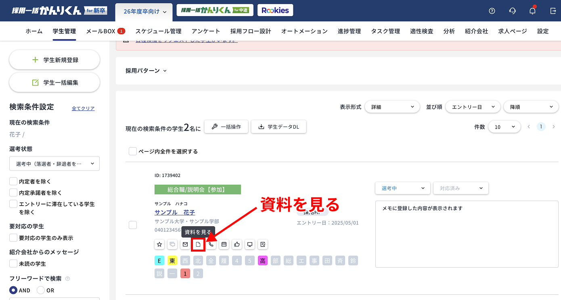This screenshot has width=561, height=300.
Task: Check 要対応の学生のみ表示
Action: click(x=13, y=237)
